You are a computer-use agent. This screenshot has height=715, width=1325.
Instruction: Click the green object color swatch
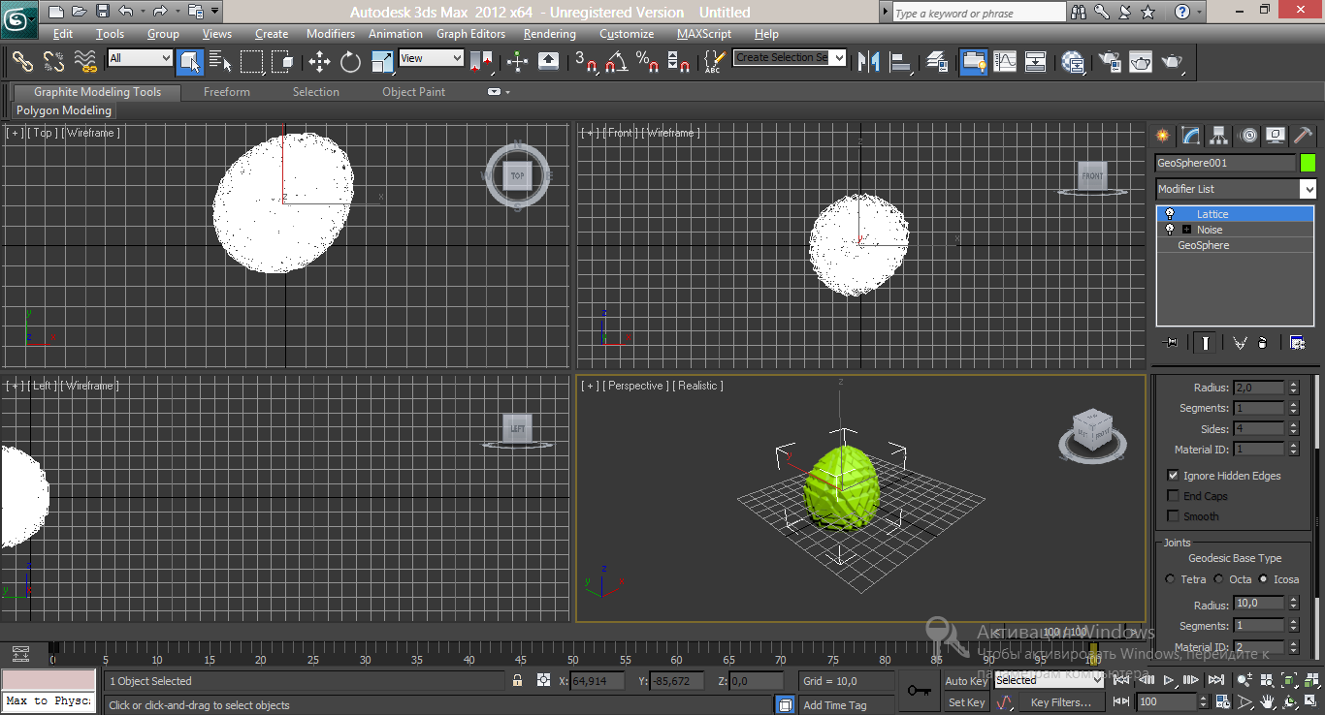(x=1308, y=163)
